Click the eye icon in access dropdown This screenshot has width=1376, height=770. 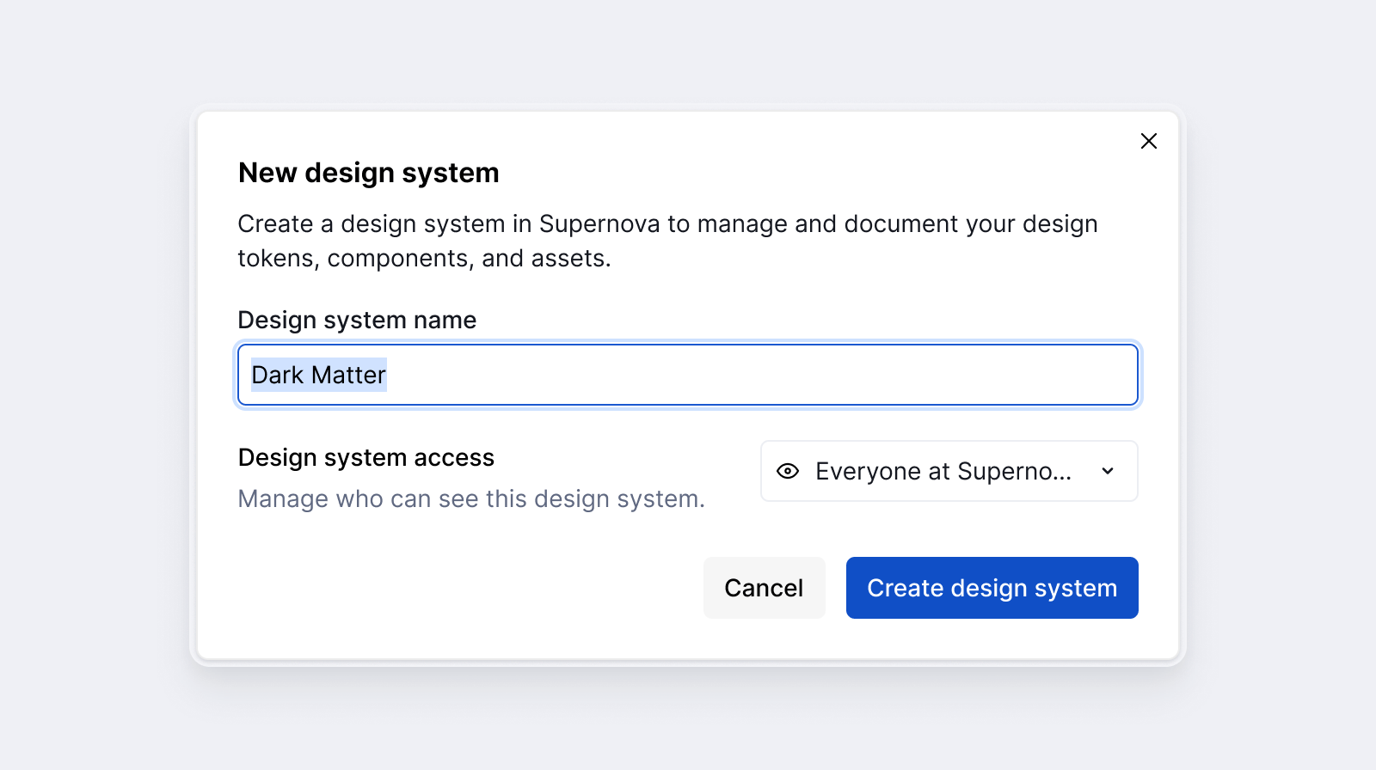pyautogui.click(x=788, y=471)
